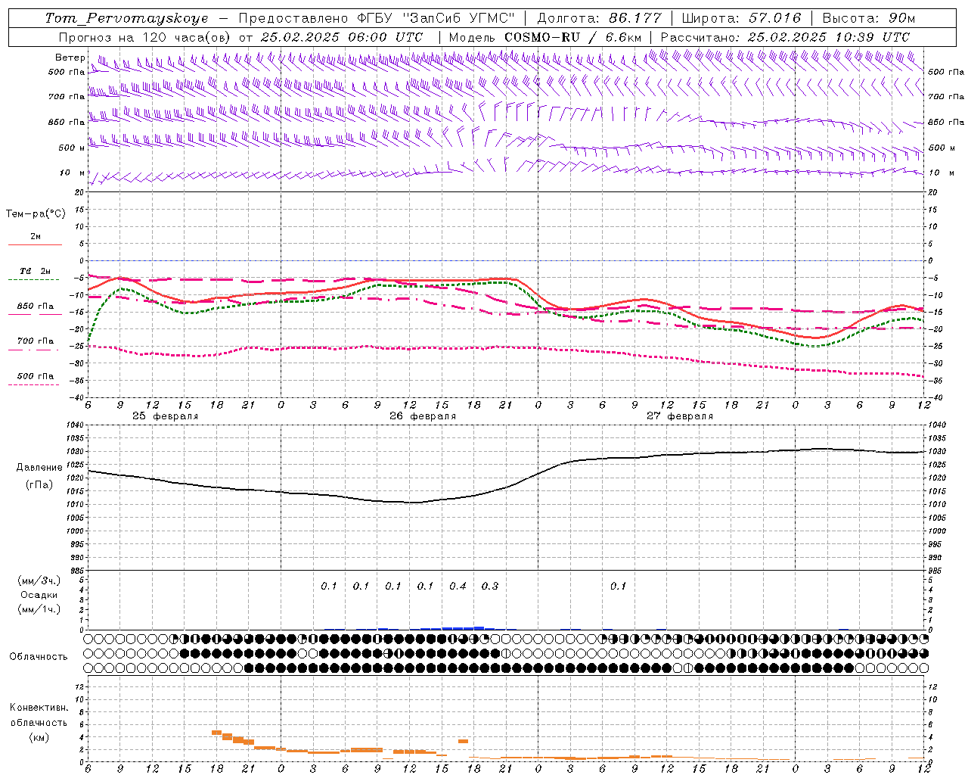968x775 pixels.
Task: Select the "Давление" pressure panel label
Action: [39, 468]
